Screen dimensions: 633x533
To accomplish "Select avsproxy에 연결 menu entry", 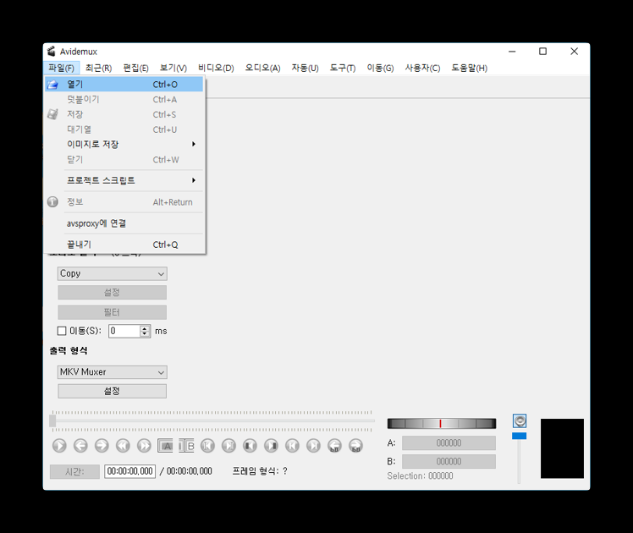I will [x=124, y=223].
